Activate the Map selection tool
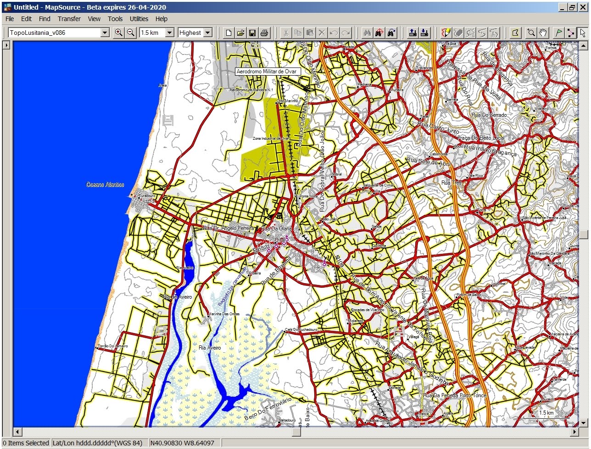This screenshot has height=449, width=591. click(515, 33)
